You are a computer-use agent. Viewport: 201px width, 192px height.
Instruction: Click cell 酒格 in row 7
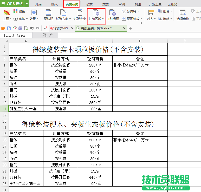coord(26,84)
